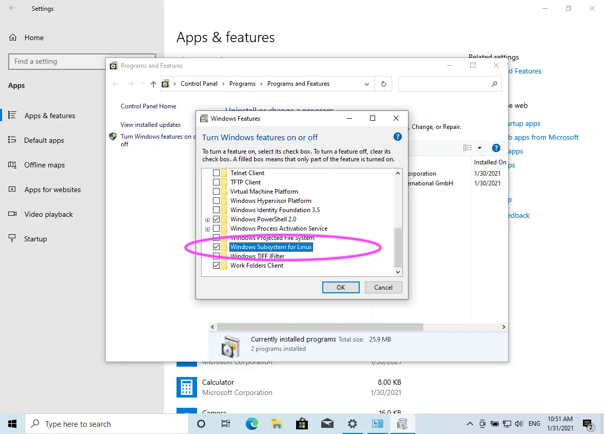Click the OK button in Windows Features
Screen dimensions: 604x434
[340, 287]
